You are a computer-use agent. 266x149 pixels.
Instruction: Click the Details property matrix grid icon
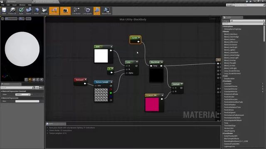pyautogui.click(x=37, y=87)
